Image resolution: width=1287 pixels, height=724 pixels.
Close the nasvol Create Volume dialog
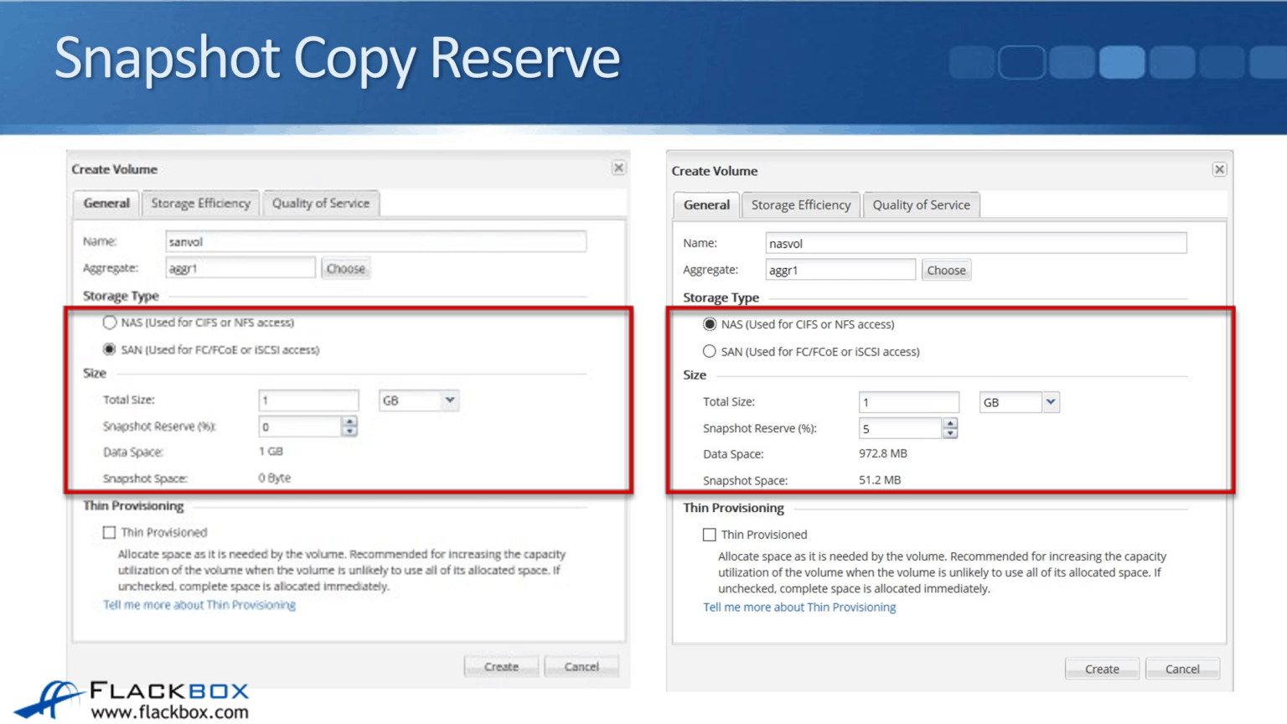(x=1219, y=169)
